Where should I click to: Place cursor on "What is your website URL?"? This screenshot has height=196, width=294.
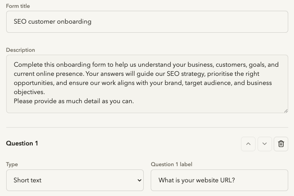point(197,180)
